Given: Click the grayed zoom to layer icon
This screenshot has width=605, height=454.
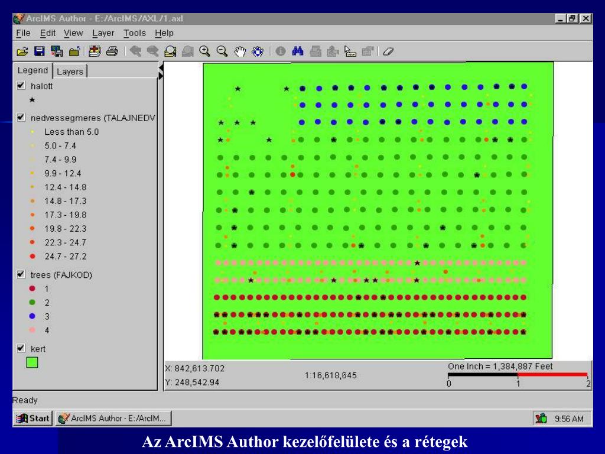Looking at the screenshot, I should [x=187, y=51].
